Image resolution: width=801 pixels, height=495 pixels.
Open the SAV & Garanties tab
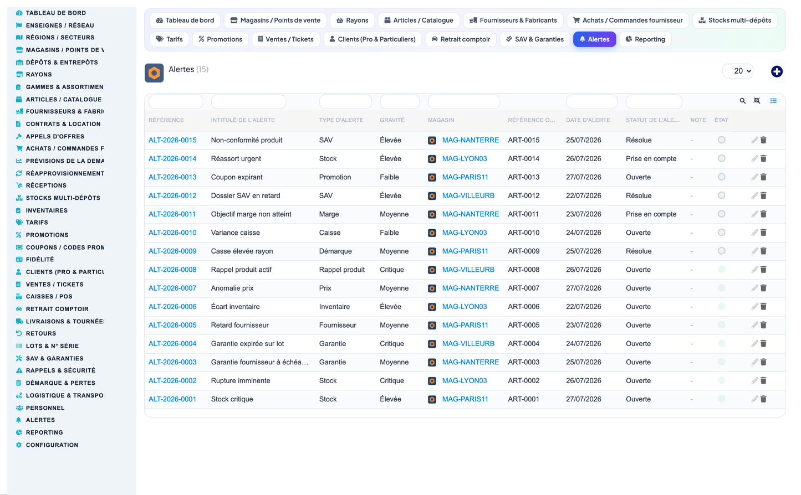click(535, 39)
